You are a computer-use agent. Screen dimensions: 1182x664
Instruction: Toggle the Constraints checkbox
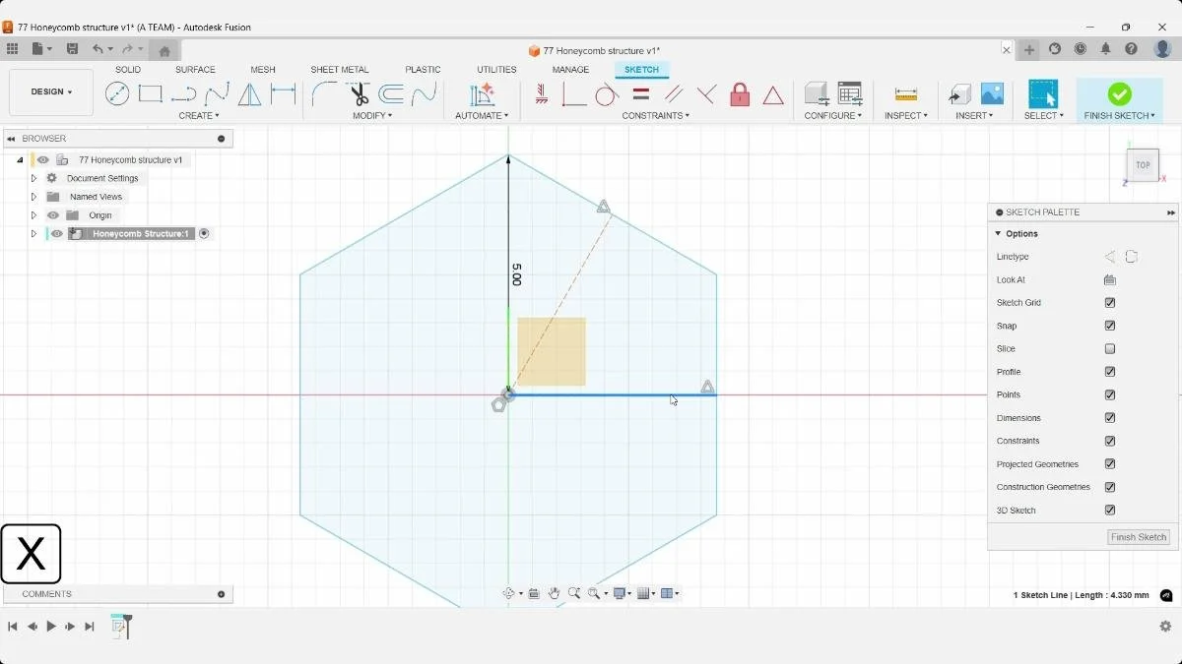click(1110, 442)
